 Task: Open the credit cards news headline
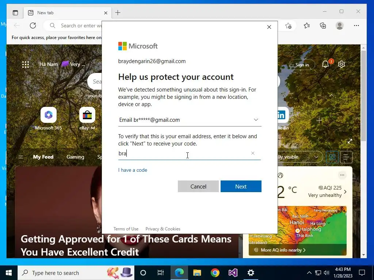click(126, 245)
